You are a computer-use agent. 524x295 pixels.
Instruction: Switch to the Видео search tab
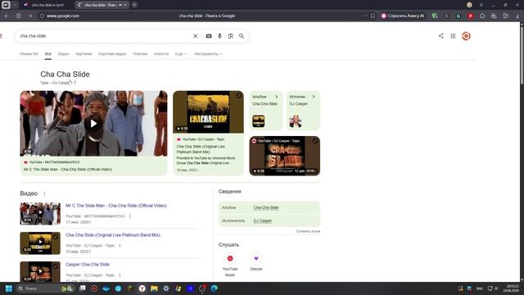click(63, 54)
